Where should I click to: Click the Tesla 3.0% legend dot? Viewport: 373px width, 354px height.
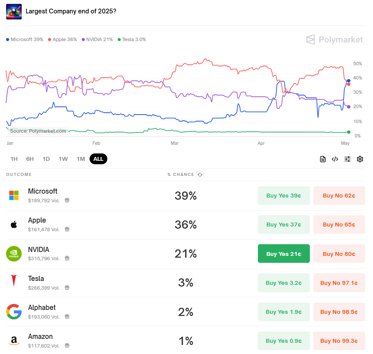tap(119, 40)
